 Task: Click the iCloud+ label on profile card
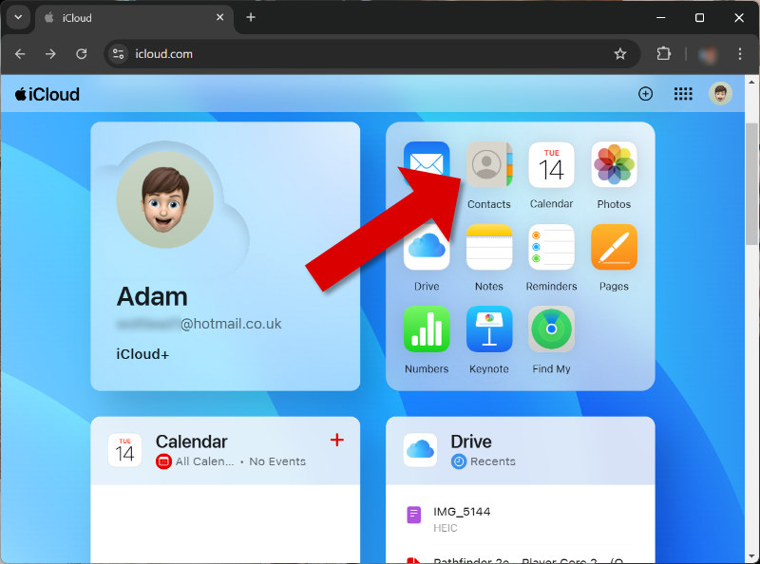point(142,354)
